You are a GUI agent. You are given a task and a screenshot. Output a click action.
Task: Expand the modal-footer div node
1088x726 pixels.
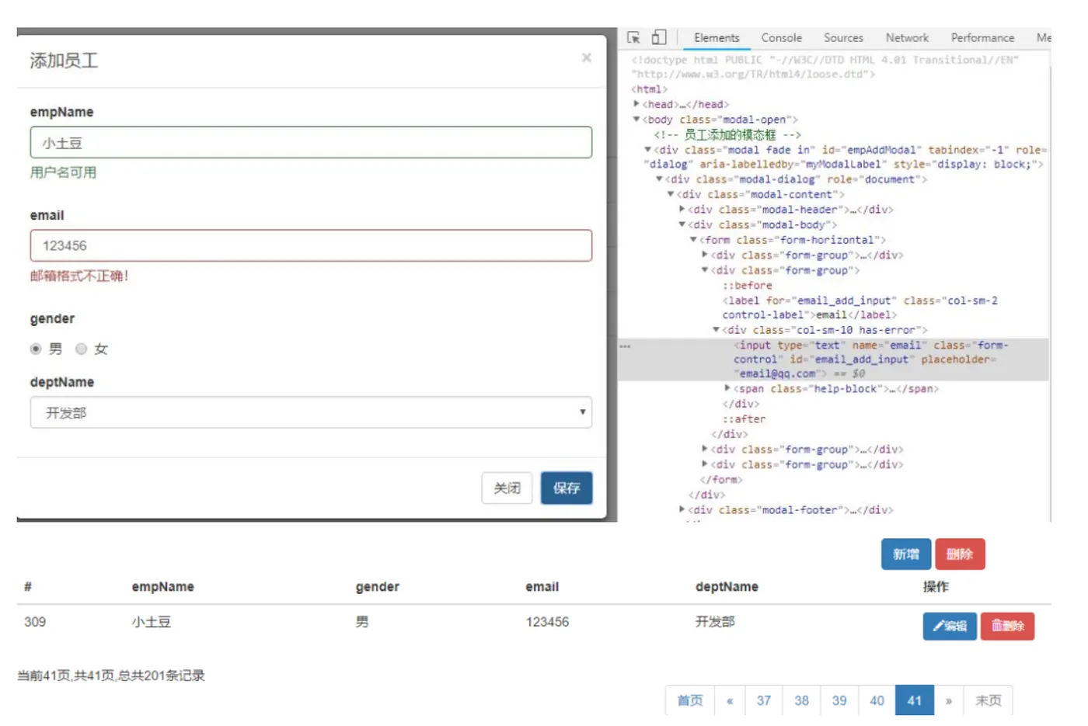682,510
